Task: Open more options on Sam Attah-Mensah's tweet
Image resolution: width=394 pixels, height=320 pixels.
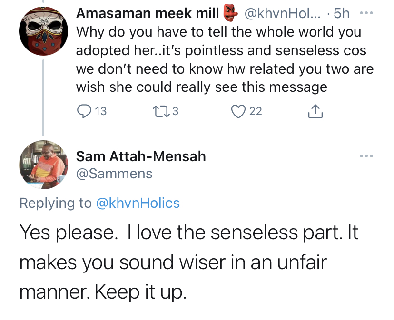Action: [366, 156]
